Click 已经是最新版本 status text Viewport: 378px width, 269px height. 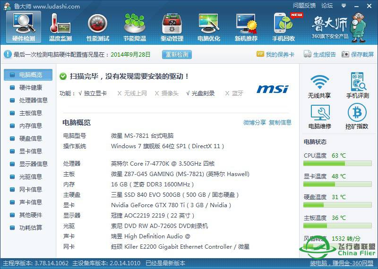coord(165,263)
